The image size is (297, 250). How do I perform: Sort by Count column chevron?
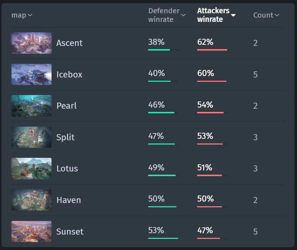pos(277,15)
